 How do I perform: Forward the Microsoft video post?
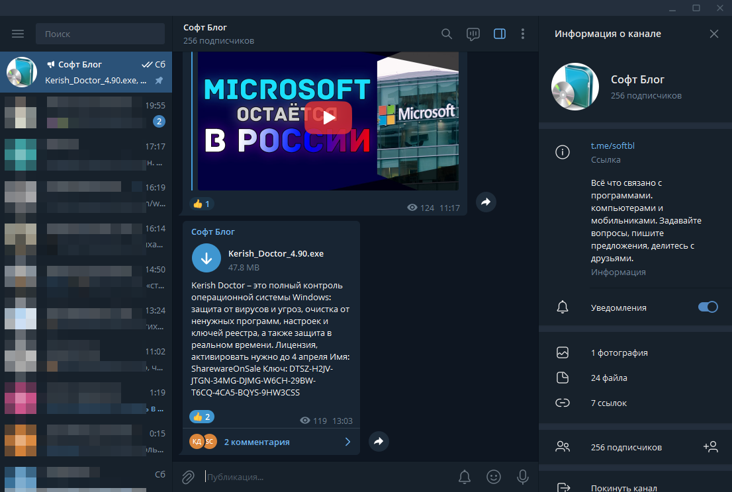pos(486,202)
